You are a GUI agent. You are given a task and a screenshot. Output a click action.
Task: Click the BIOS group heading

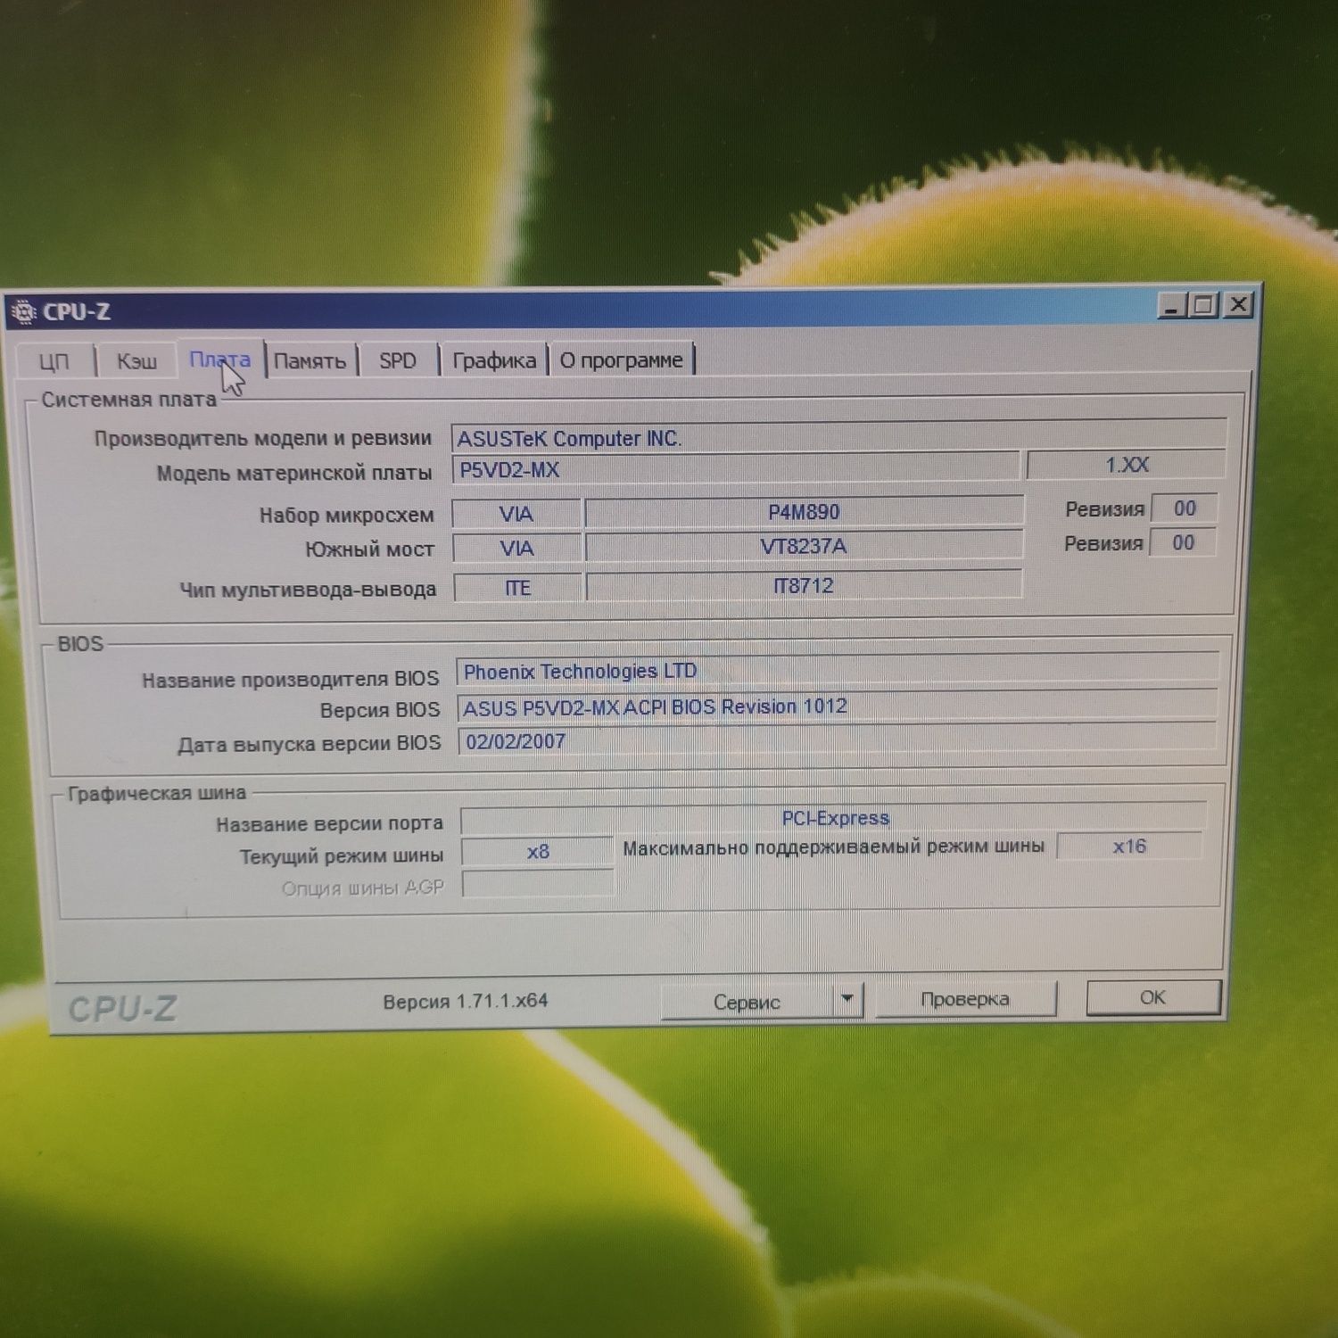pyautogui.click(x=80, y=644)
